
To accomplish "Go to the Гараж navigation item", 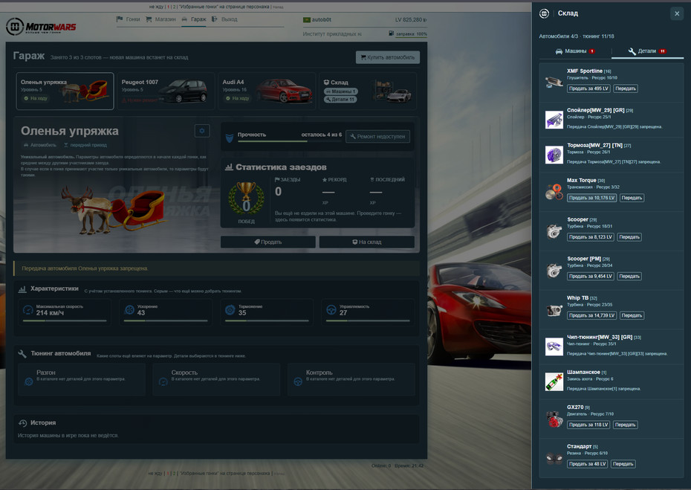I will click(x=194, y=19).
